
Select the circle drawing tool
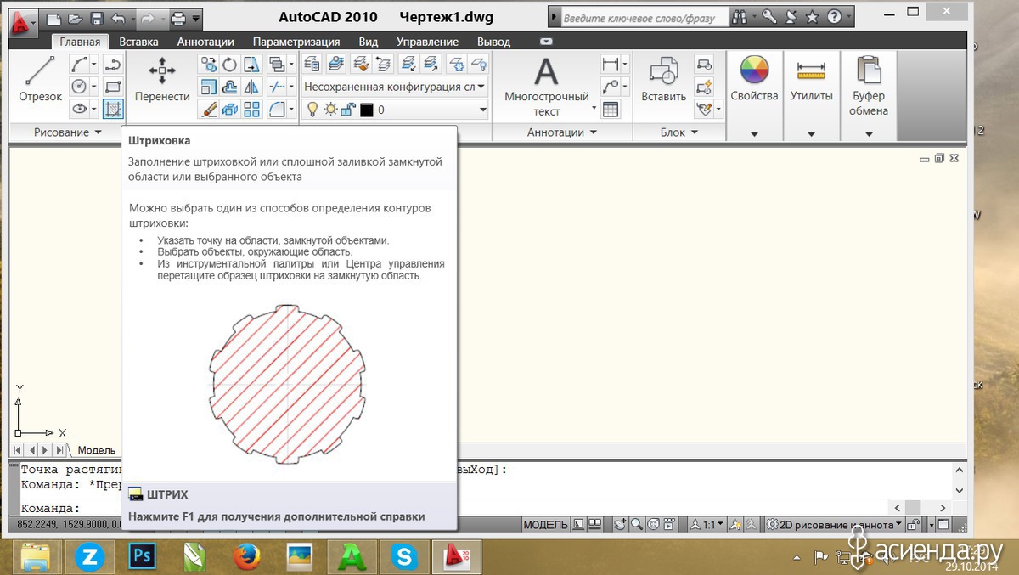[x=79, y=87]
